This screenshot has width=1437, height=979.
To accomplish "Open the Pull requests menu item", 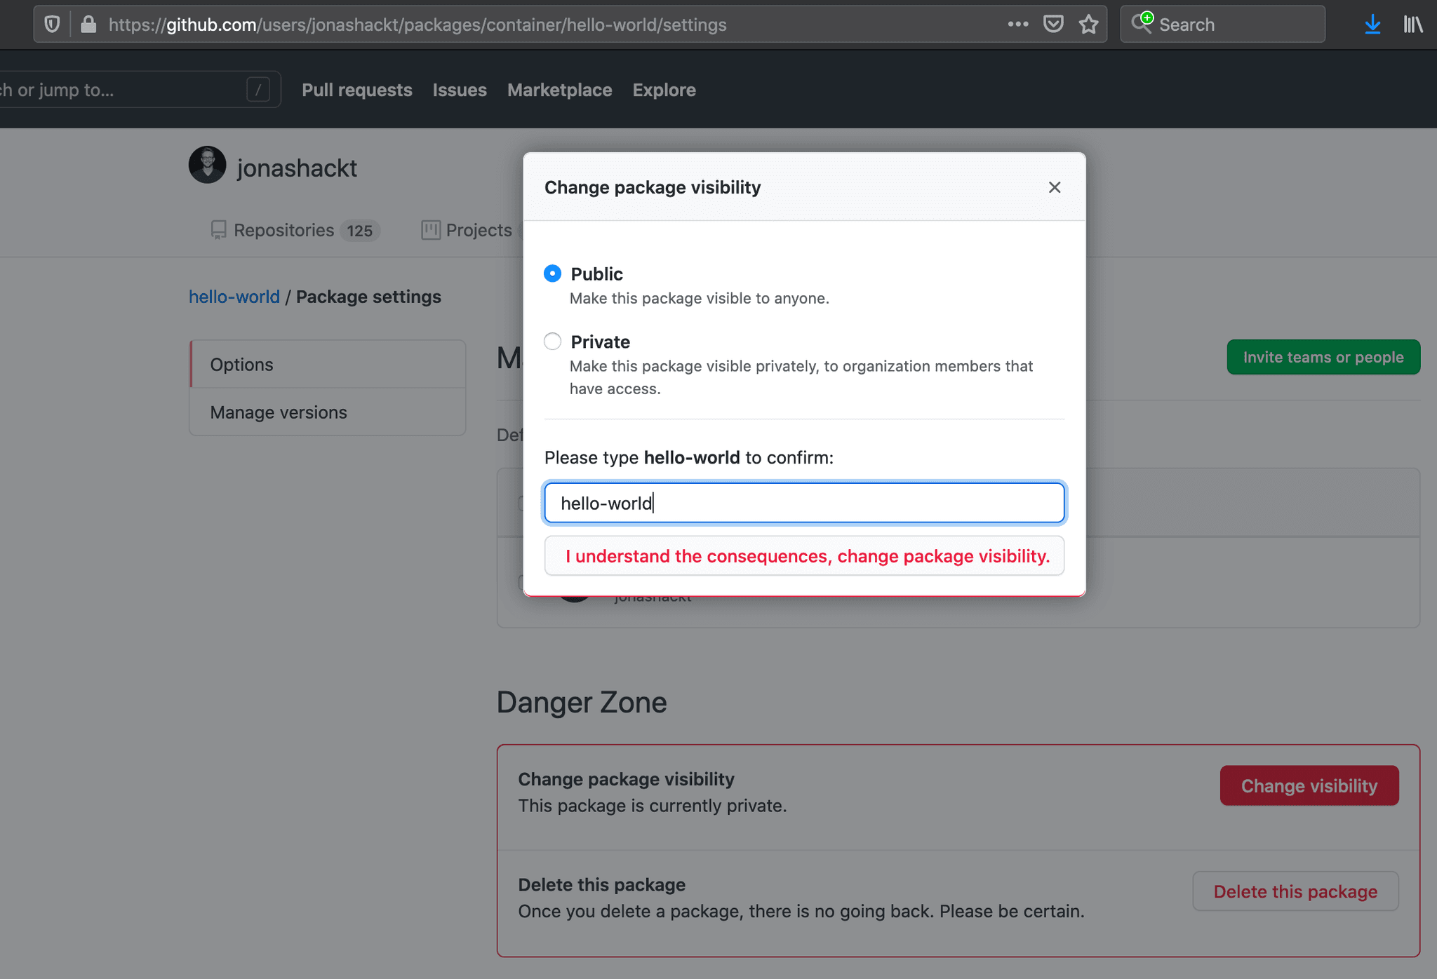I will pos(357,90).
